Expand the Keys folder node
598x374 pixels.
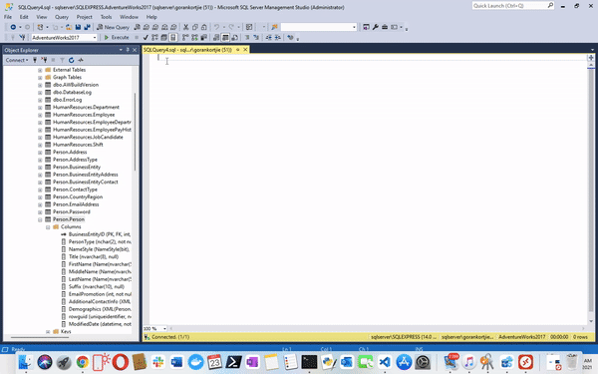tap(48, 332)
